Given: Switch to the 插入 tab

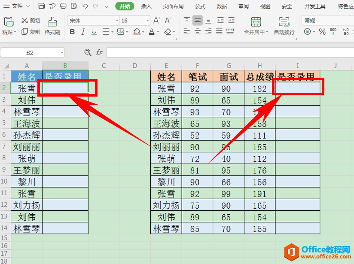Looking at the screenshot, I should point(146,6).
